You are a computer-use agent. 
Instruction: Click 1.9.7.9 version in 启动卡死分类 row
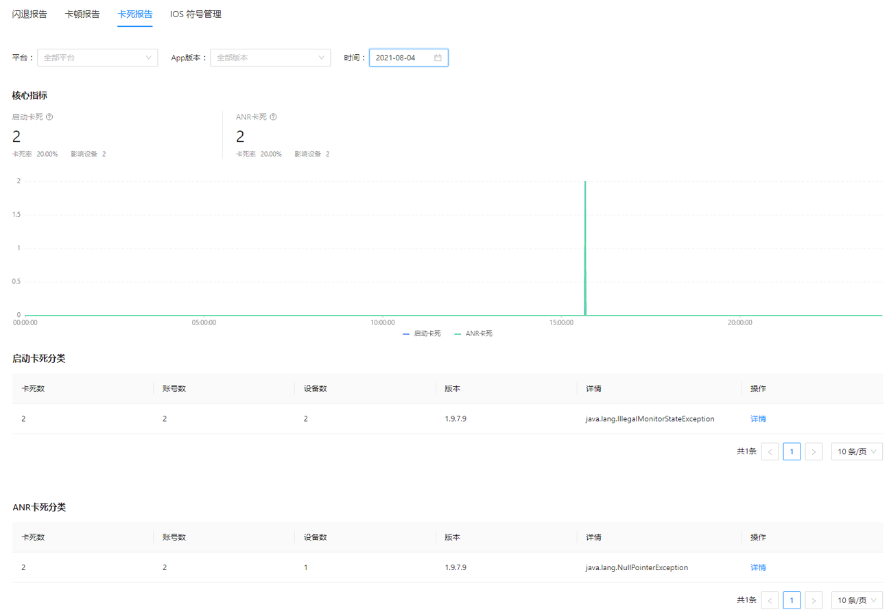pos(455,418)
